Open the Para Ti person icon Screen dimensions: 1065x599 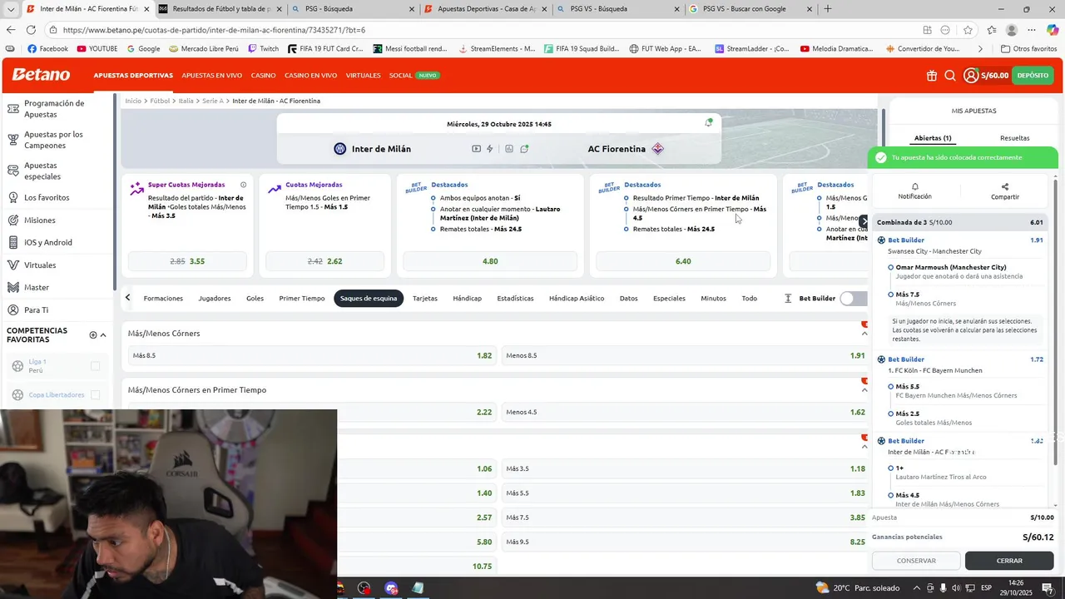click(x=12, y=310)
